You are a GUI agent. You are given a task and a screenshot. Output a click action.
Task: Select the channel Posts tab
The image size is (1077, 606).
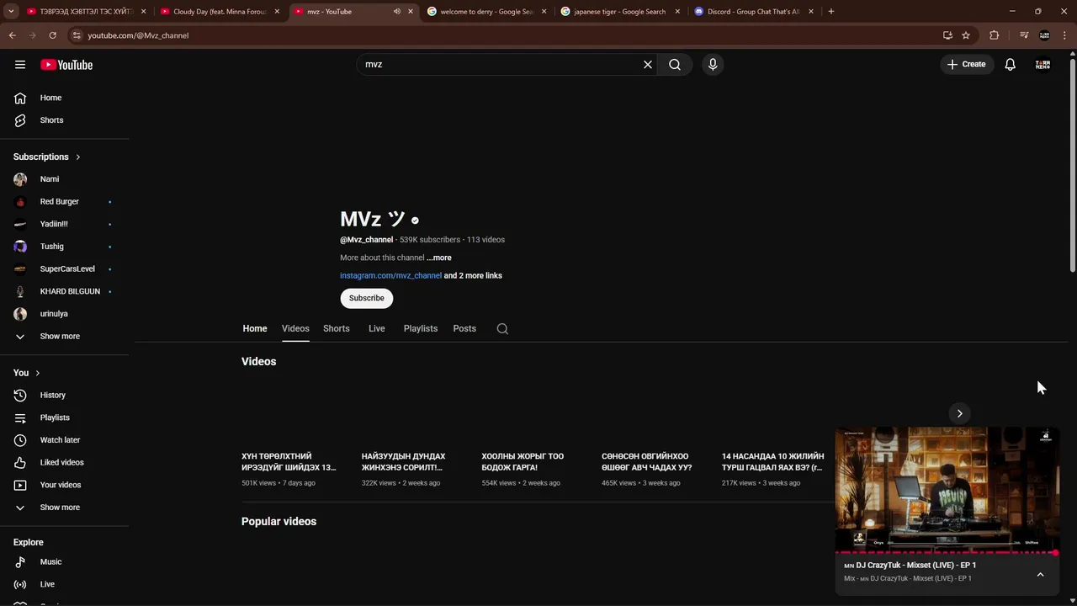[464, 328]
